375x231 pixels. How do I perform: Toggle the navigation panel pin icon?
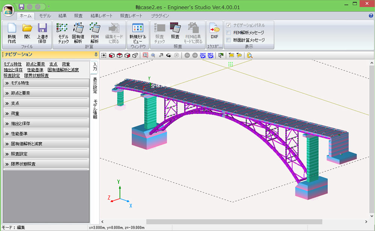coord(96,55)
